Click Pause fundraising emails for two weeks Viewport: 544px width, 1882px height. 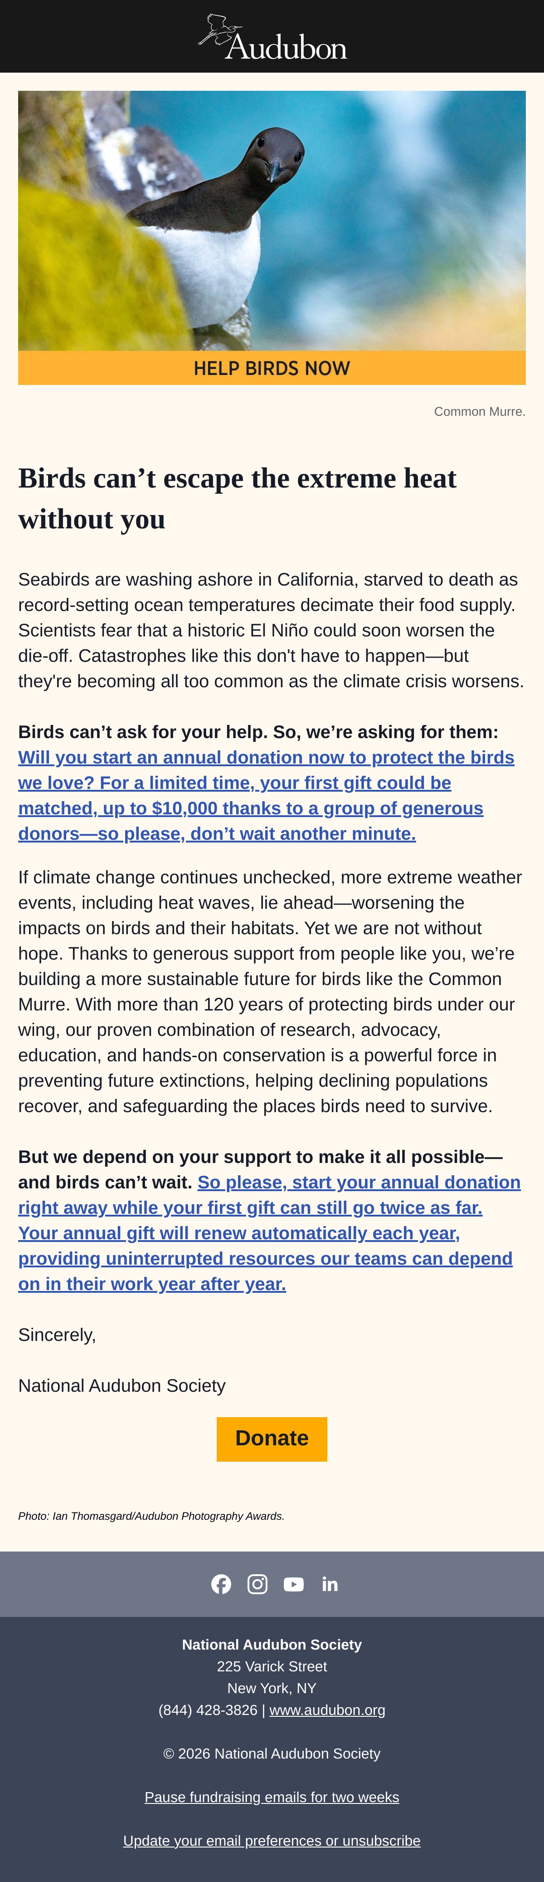tap(272, 1797)
